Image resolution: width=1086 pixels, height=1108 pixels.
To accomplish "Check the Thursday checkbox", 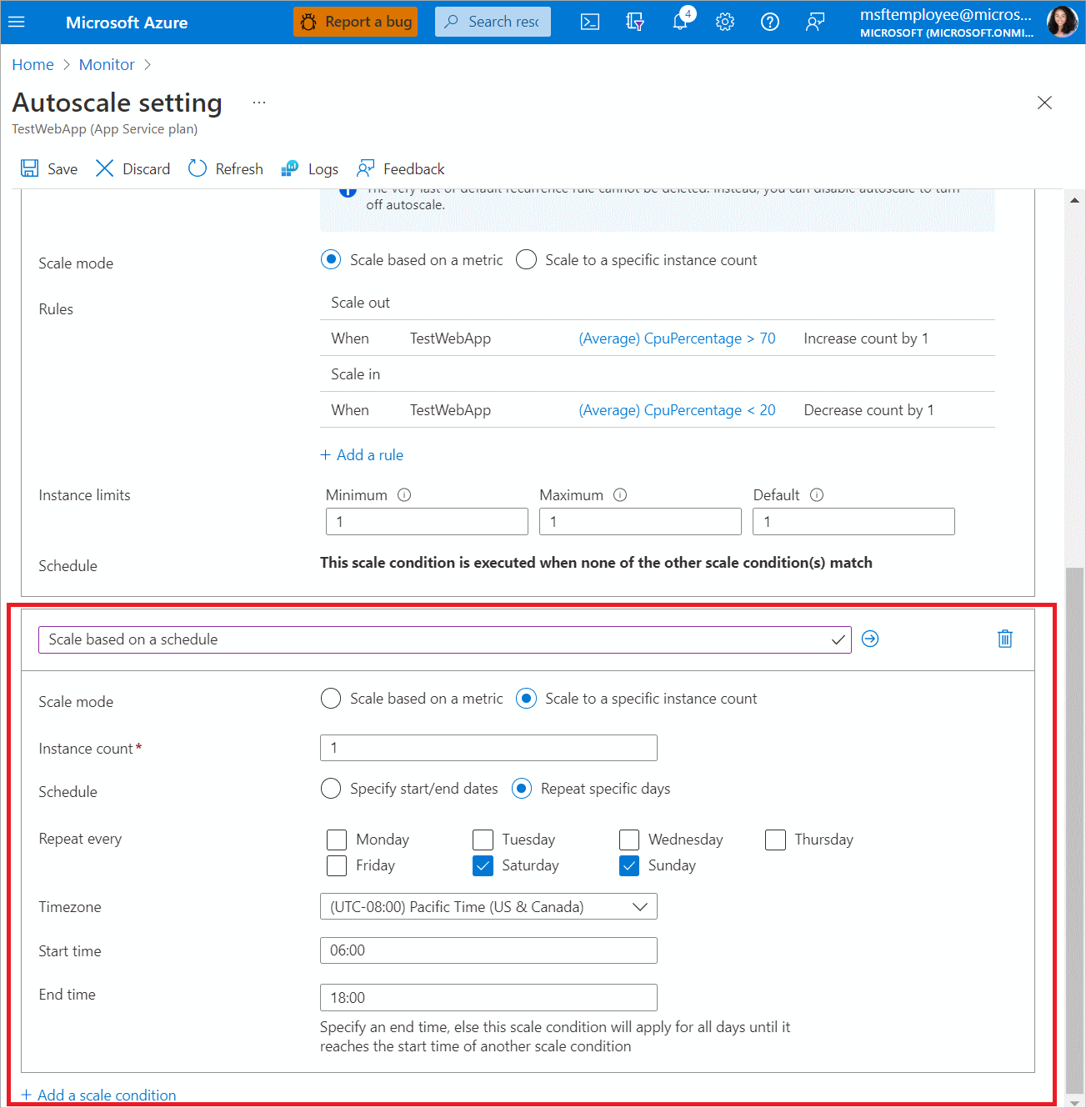I will (x=775, y=840).
